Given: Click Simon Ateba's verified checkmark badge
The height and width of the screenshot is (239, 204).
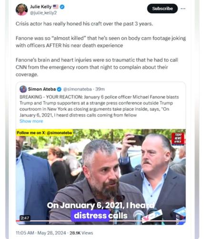Looking at the screenshot, I should 59,89.
